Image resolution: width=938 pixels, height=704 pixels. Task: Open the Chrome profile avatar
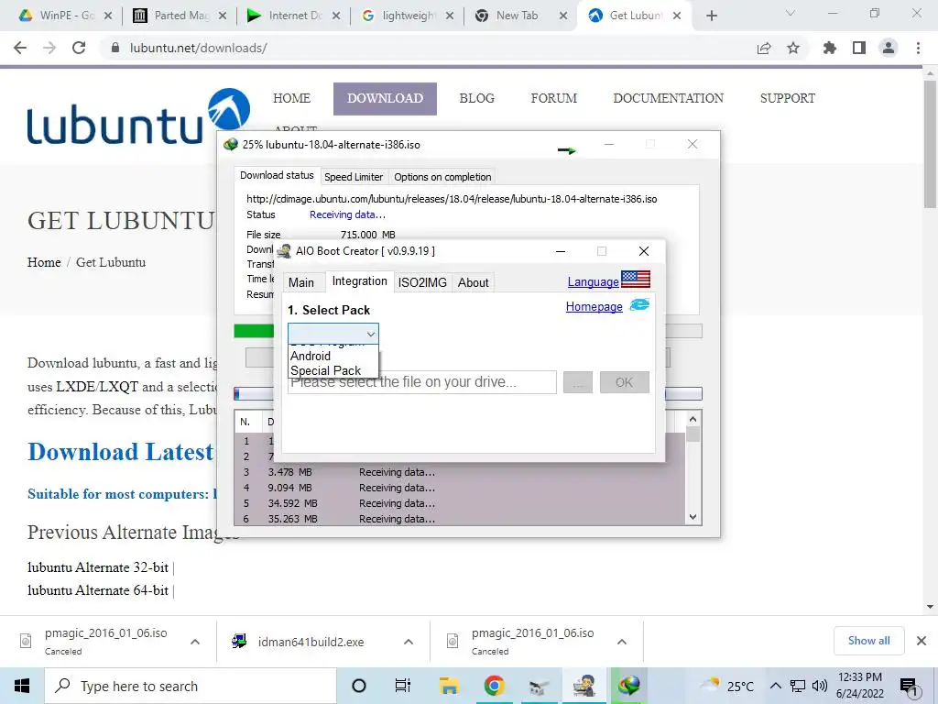pos(889,48)
